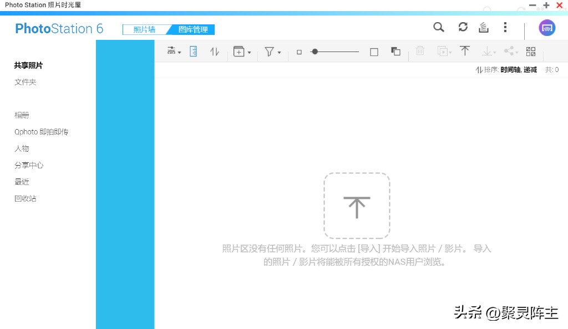The height and width of the screenshot is (329, 568).
Task: Select the 图库管理 tab
Action: [192, 29]
